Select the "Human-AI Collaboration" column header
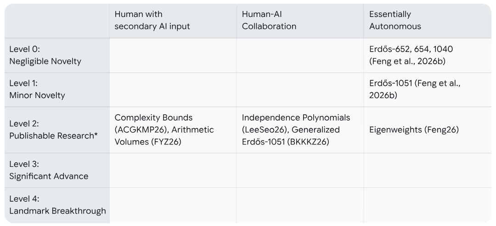The image size is (496, 226). (269, 20)
